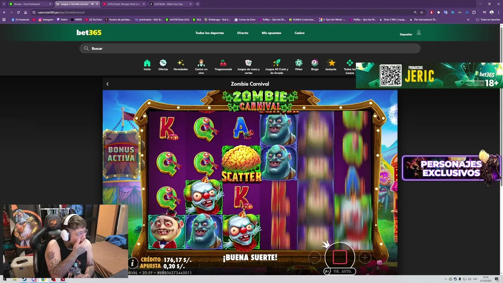Screen dimensions: 503x283
Task: Click the bet365 logo
Action: [x=89, y=33]
